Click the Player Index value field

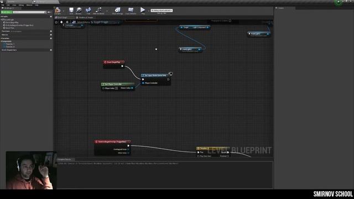[x=116, y=88]
